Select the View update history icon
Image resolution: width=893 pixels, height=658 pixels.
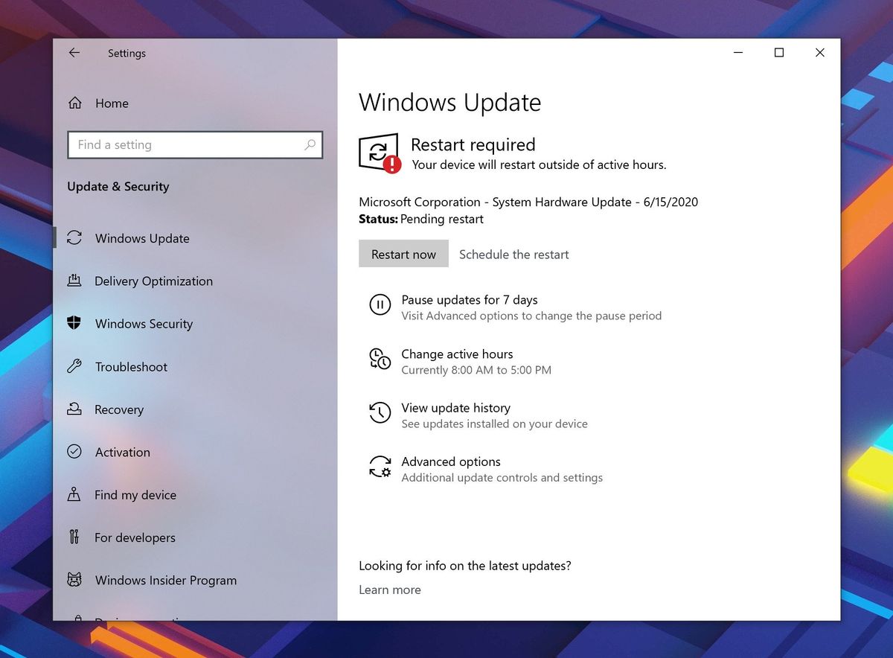pos(380,412)
